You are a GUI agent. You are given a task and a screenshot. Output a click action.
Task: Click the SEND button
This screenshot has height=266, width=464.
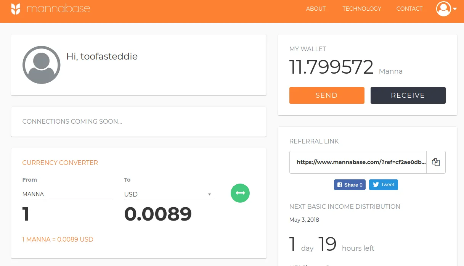pyautogui.click(x=327, y=95)
